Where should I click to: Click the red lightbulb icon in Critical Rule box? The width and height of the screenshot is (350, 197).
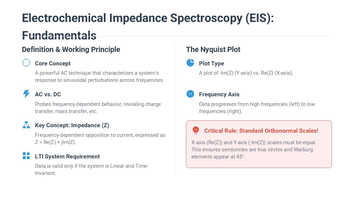(x=196, y=130)
